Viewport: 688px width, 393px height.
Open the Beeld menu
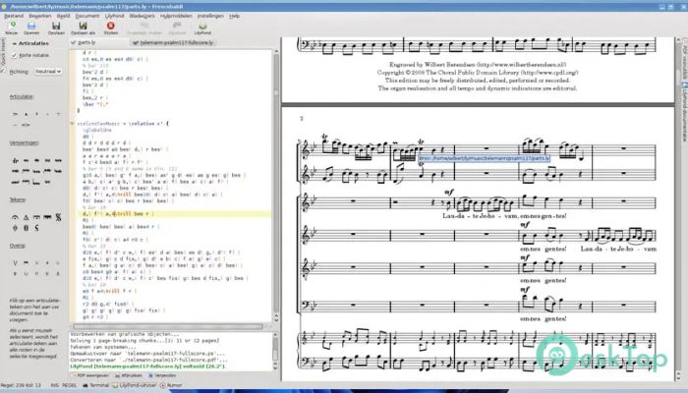pyautogui.click(x=63, y=16)
